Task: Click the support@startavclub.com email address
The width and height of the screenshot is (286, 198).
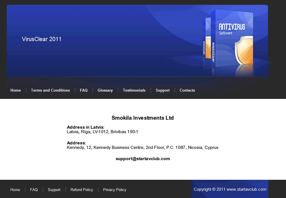Action: (143, 159)
